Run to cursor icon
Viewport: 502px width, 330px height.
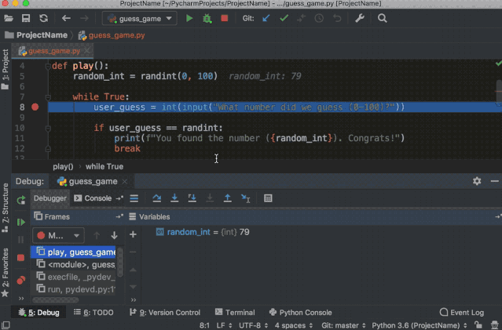pyautogui.click(x=246, y=198)
